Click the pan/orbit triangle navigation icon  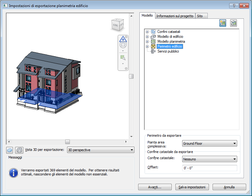(123, 39)
